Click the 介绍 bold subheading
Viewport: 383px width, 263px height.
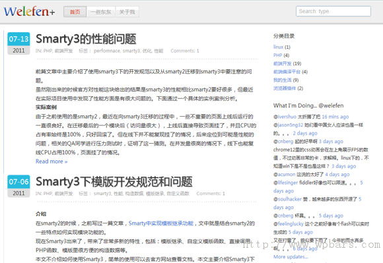(x=41, y=214)
